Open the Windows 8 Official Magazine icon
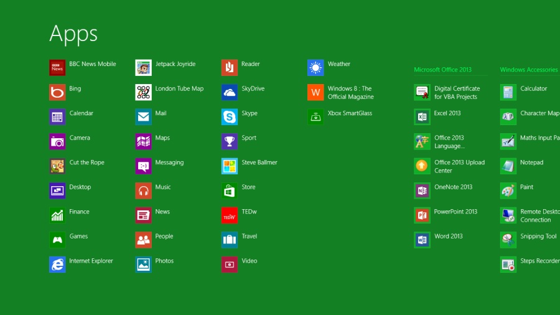This screenshot has width=560, height=315. (315, 92)
